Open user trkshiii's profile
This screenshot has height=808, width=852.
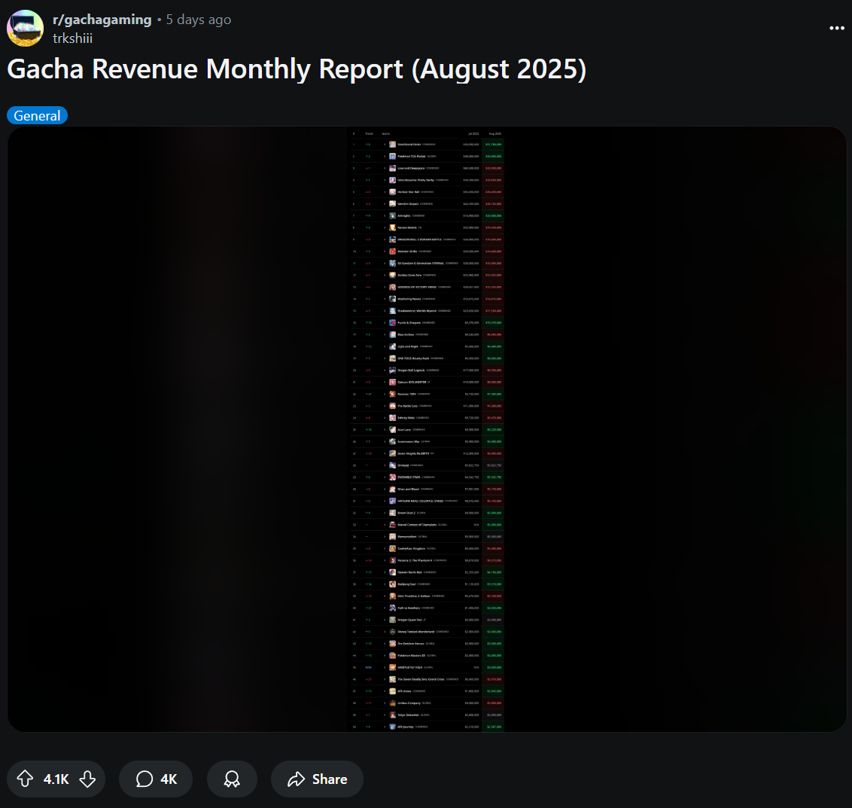(x=72, y=38)
